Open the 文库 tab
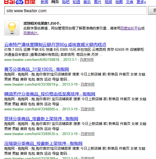 click(x=130, y=2)
